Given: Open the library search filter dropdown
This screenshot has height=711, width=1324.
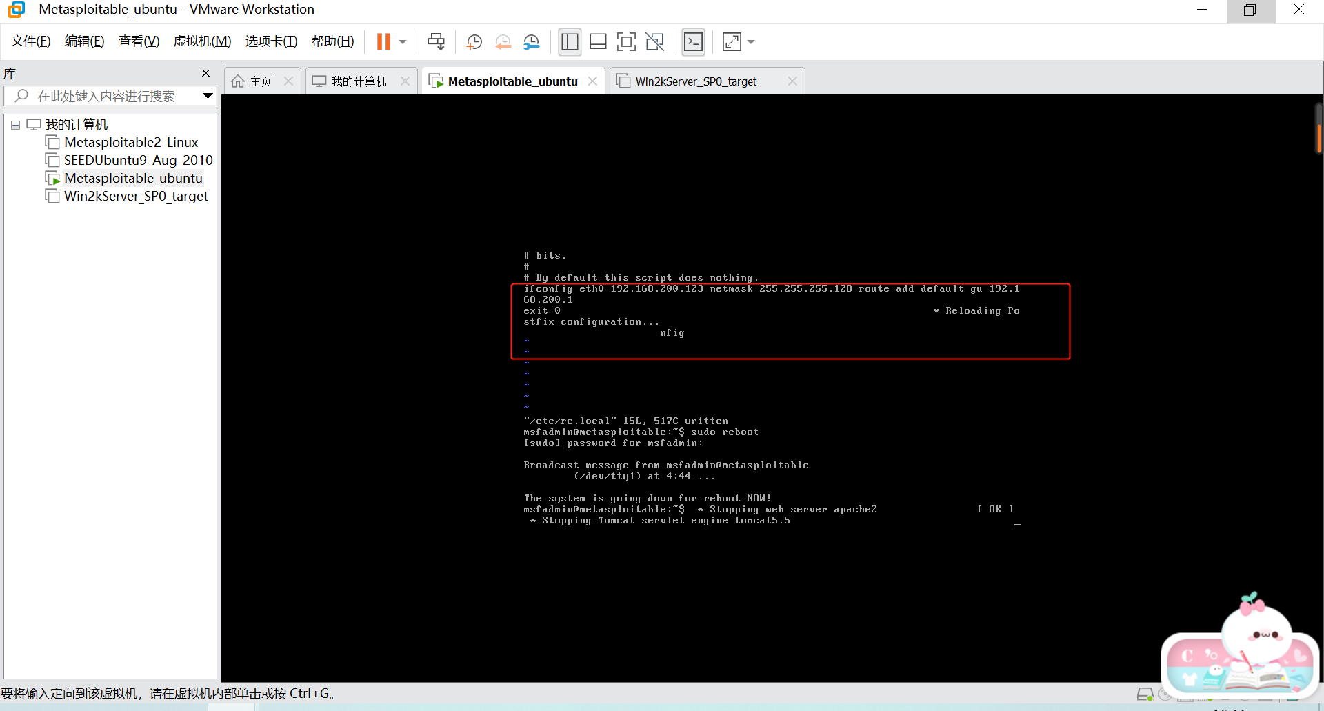Looking at the screenshot, I should pyautogui.click(x=207, y=96).
